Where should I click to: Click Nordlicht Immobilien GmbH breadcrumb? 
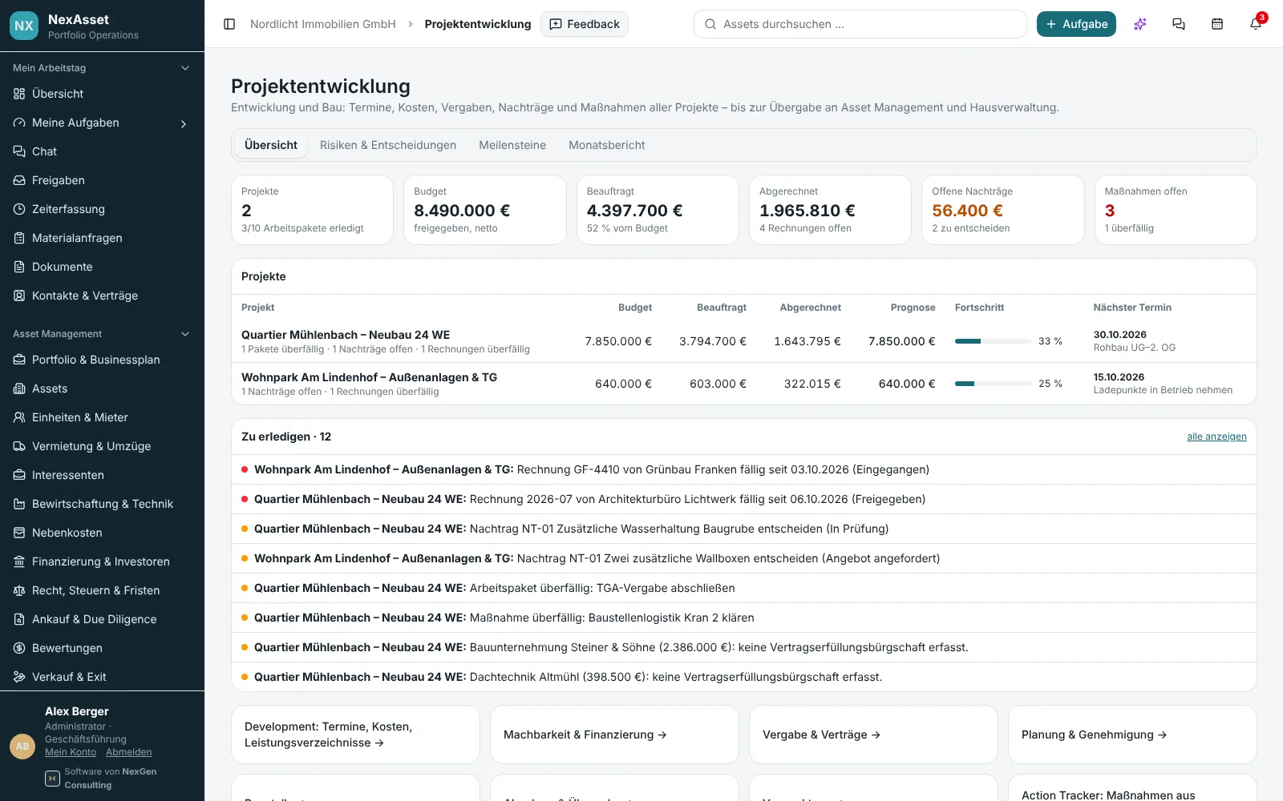(323, 24)
